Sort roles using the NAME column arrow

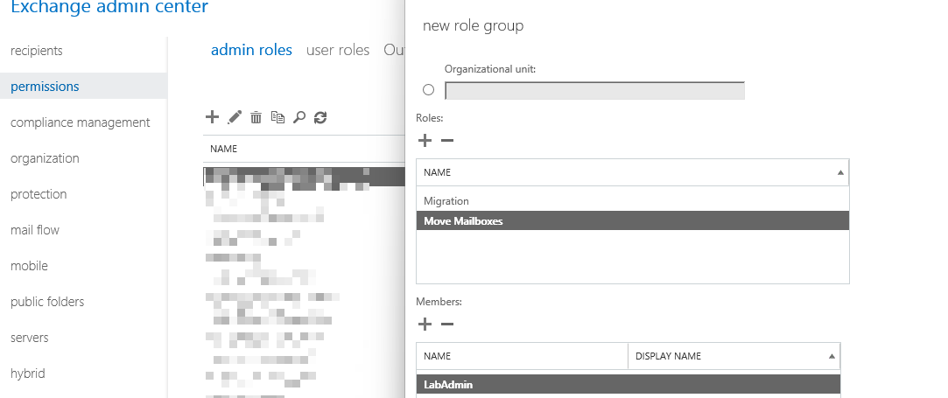coord(840,172)
